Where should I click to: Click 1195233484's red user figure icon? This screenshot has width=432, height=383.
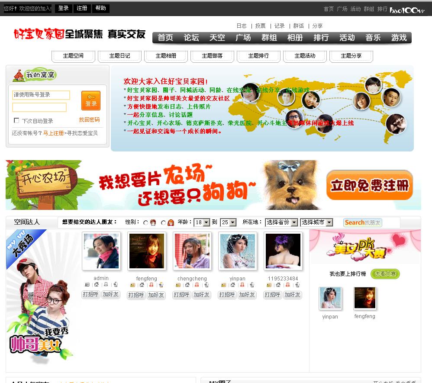click(287, 285)
